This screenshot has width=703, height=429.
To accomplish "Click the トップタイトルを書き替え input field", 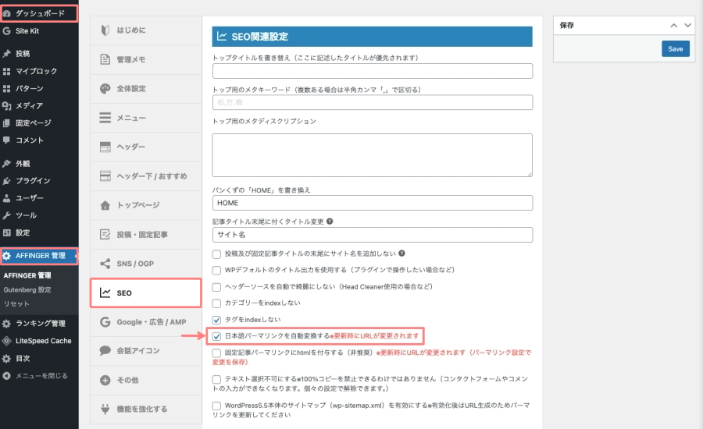I will (373, 71).
